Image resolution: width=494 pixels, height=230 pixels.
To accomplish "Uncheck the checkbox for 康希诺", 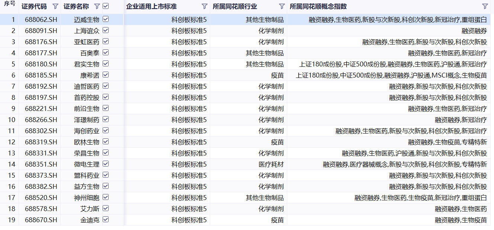I will coord(106,75).
